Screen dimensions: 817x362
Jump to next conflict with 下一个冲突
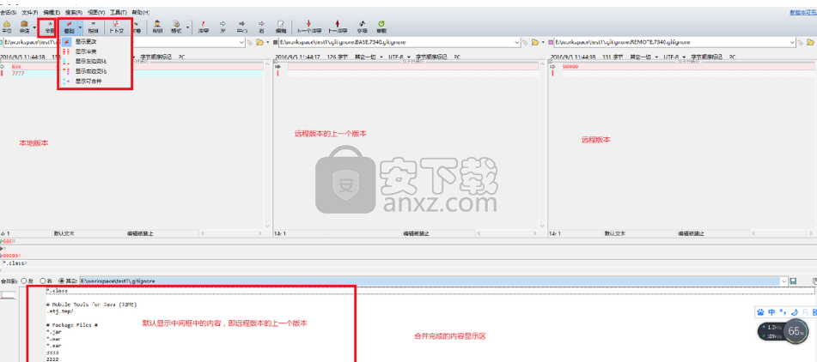click(308, 27)
